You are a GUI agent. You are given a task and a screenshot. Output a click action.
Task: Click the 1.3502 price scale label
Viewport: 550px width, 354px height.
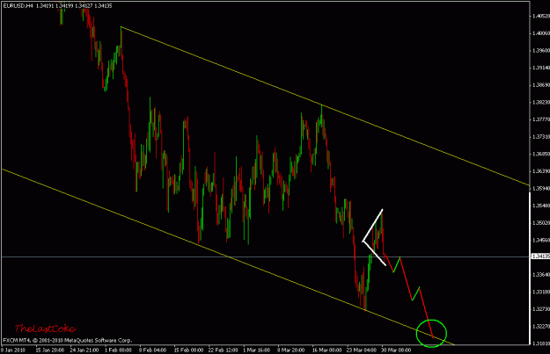541,223
